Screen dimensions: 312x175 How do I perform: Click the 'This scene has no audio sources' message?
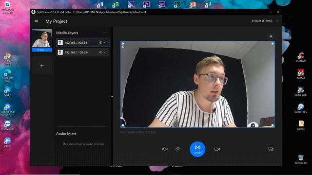tap(83, 144)
